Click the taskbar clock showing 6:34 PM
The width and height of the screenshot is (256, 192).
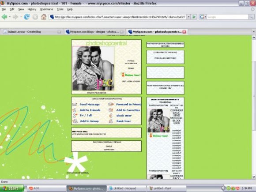(x=247, y=188)
